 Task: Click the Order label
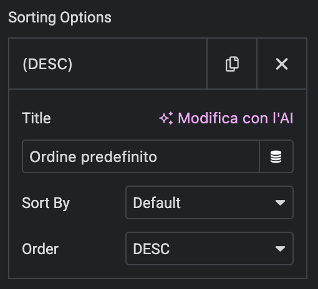click(41, 249)
